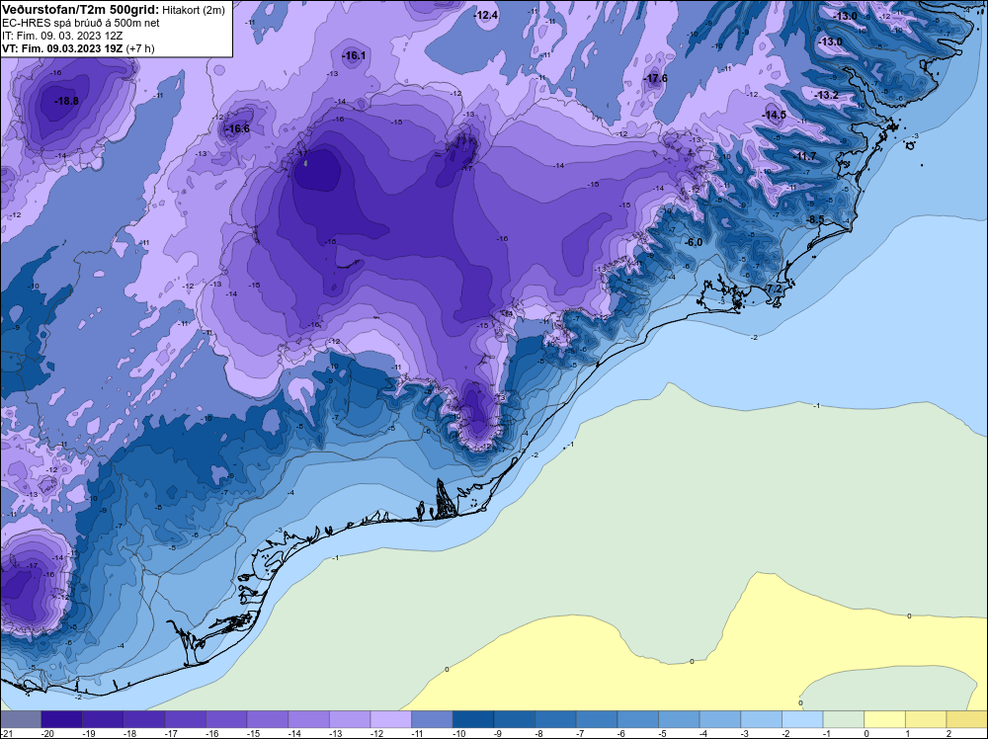Select pale yellow legend swatch between 0 and 1
The image size is (988, 739).
pos(884,719)
